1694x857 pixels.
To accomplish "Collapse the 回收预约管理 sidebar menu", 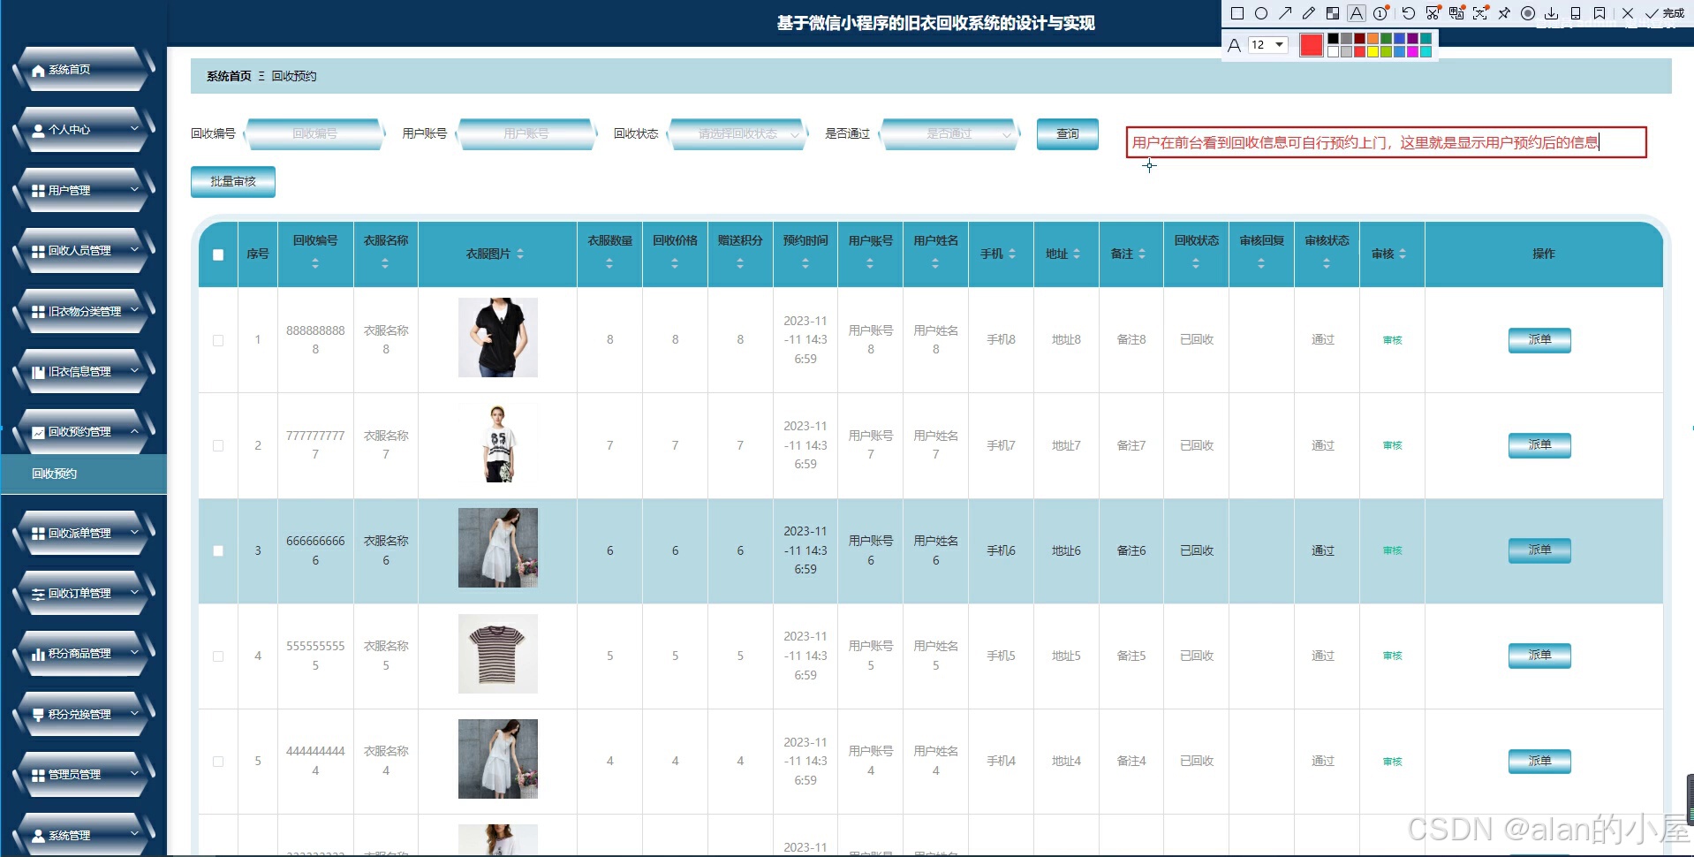I will click(84, 432).
